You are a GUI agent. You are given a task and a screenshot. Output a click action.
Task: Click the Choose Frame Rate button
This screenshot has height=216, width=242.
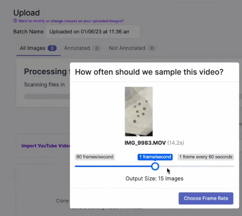[206, 198]
